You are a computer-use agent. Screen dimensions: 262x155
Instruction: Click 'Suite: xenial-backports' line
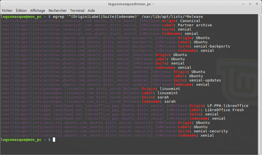pyautogui.click(x=115, y=46)
